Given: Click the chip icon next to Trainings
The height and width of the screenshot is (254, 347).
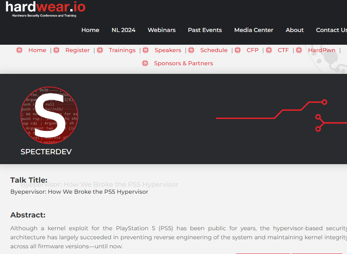Looking at the screenshot, I should [x=99, y=50].
